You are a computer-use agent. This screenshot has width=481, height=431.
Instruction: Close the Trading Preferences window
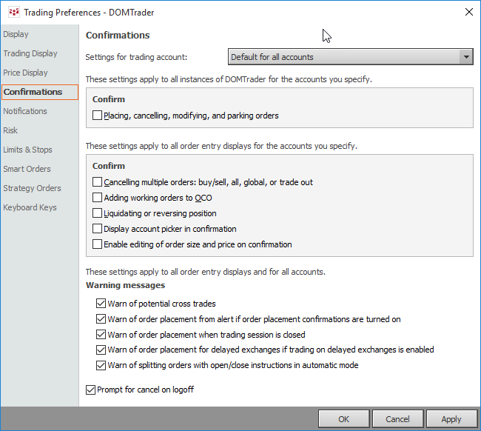click(468, 12)
